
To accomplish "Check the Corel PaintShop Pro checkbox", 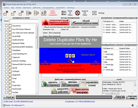I will click(x=6, y=54).
